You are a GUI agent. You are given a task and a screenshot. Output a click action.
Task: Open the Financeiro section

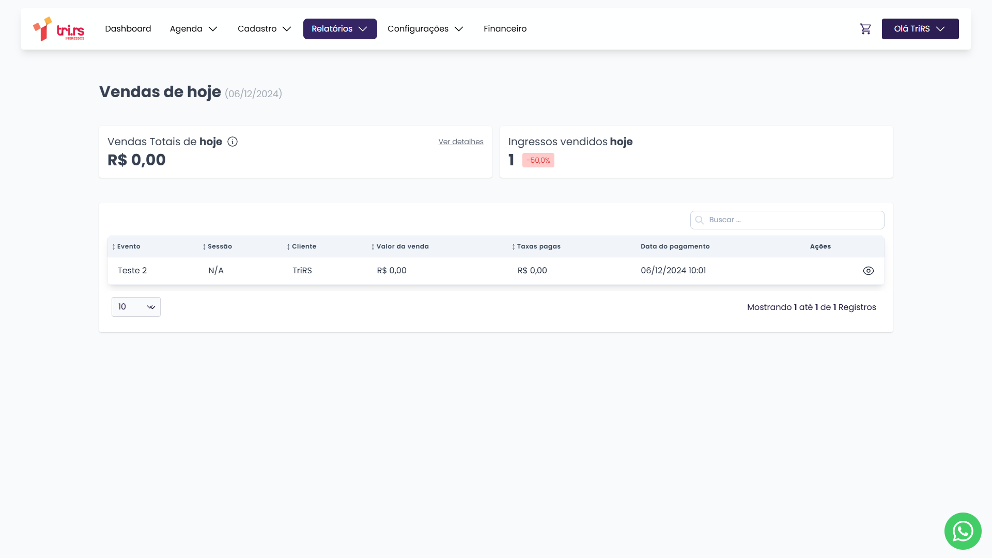505,29
